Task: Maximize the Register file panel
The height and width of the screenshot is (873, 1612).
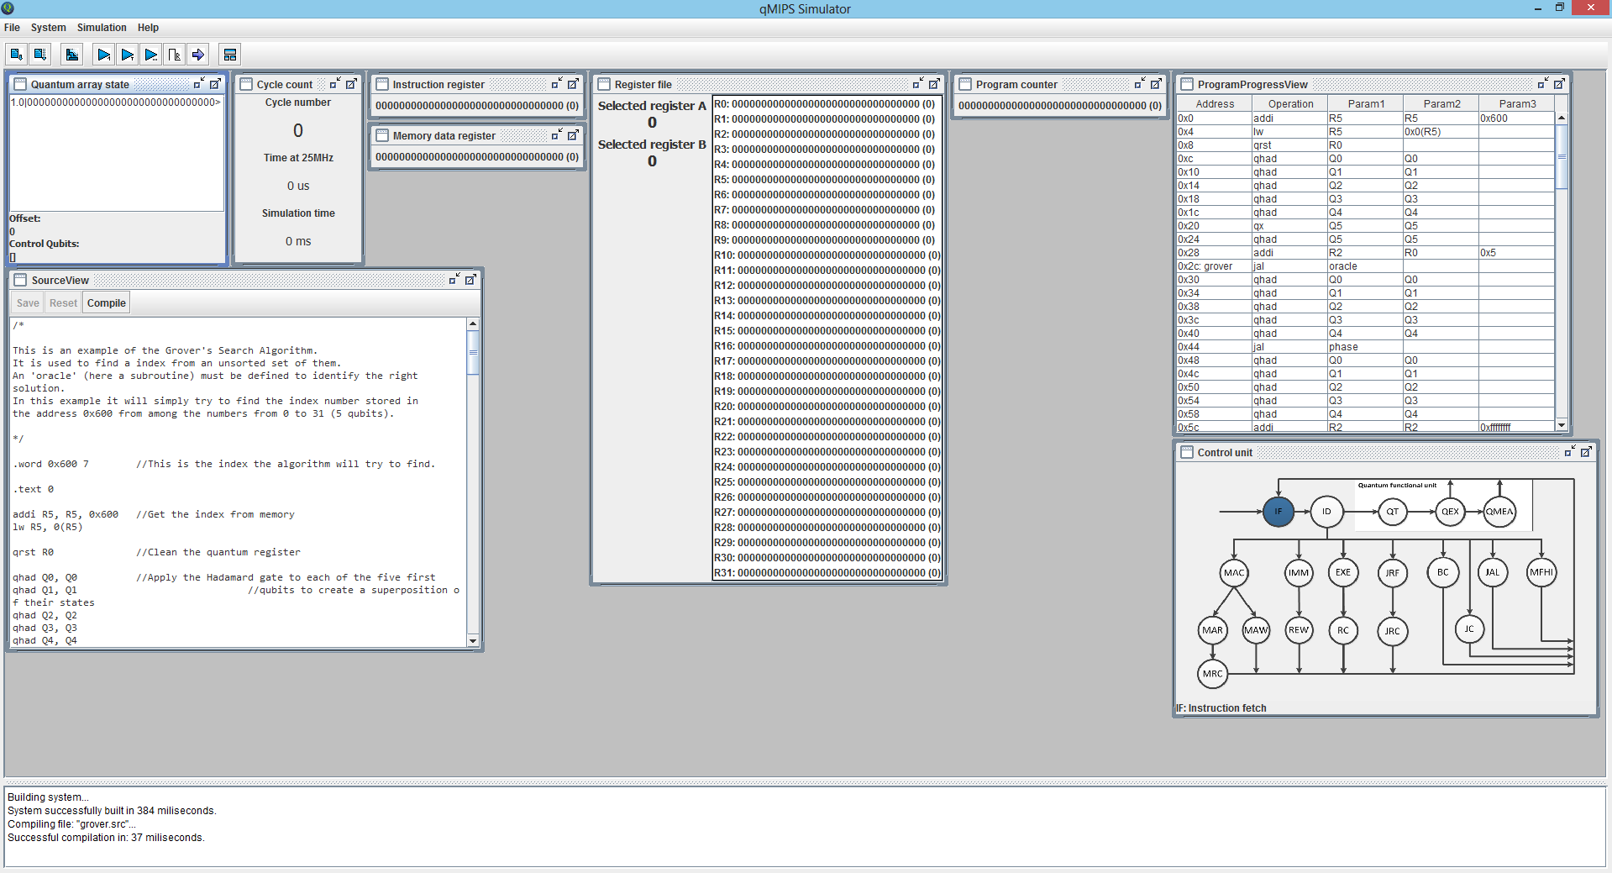Action: click(934, 84)
